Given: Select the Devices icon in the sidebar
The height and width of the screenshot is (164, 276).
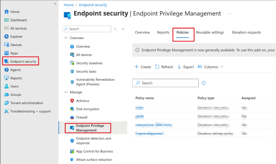Looking at the screenshot, I should [x=6, y=45].
